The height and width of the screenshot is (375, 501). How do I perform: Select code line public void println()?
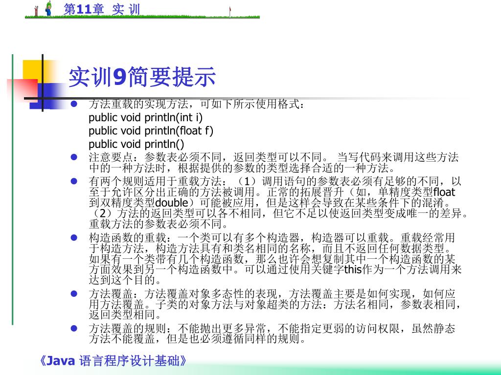click(x=137, y=144)
